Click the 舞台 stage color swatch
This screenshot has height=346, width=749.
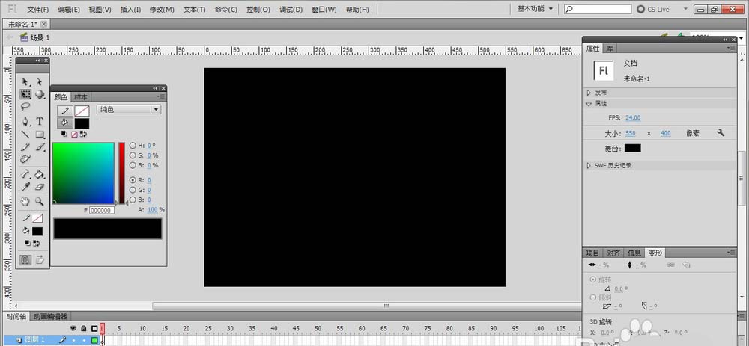pos(632,148)
